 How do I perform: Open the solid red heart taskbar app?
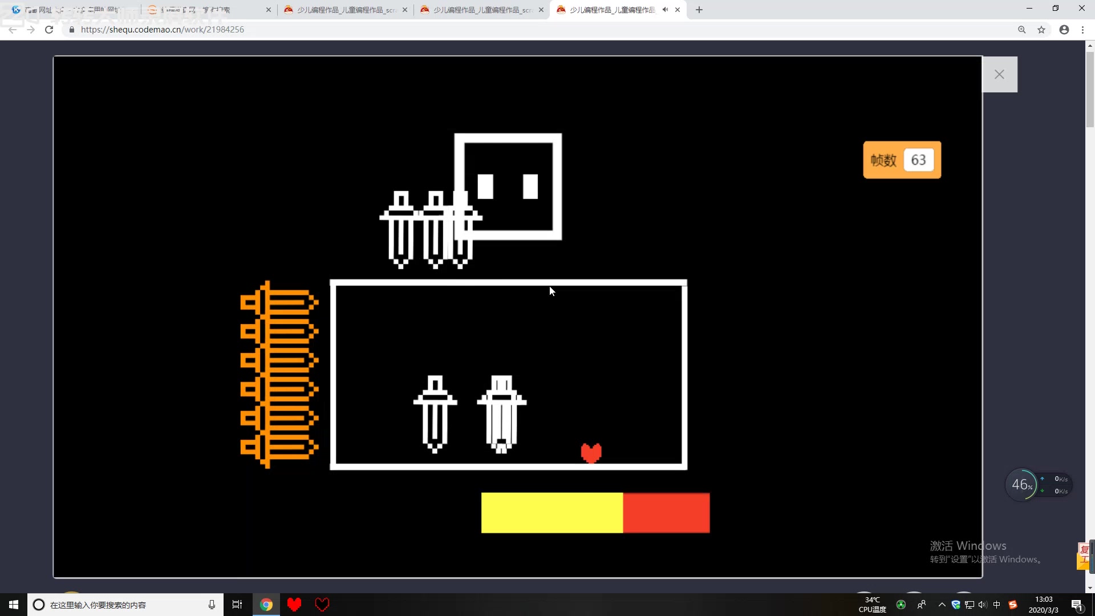click(x=294, y=605)
